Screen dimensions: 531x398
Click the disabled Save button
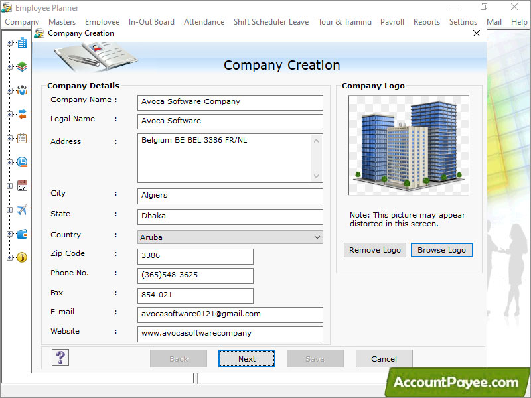click(x=315, y=358)
